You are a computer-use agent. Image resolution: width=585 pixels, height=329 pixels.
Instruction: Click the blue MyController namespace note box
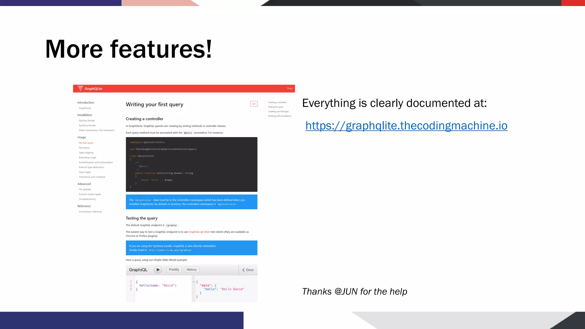(x=191, y=202)
